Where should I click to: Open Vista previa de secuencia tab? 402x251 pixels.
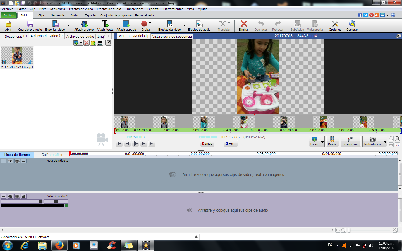pos(172,36)
